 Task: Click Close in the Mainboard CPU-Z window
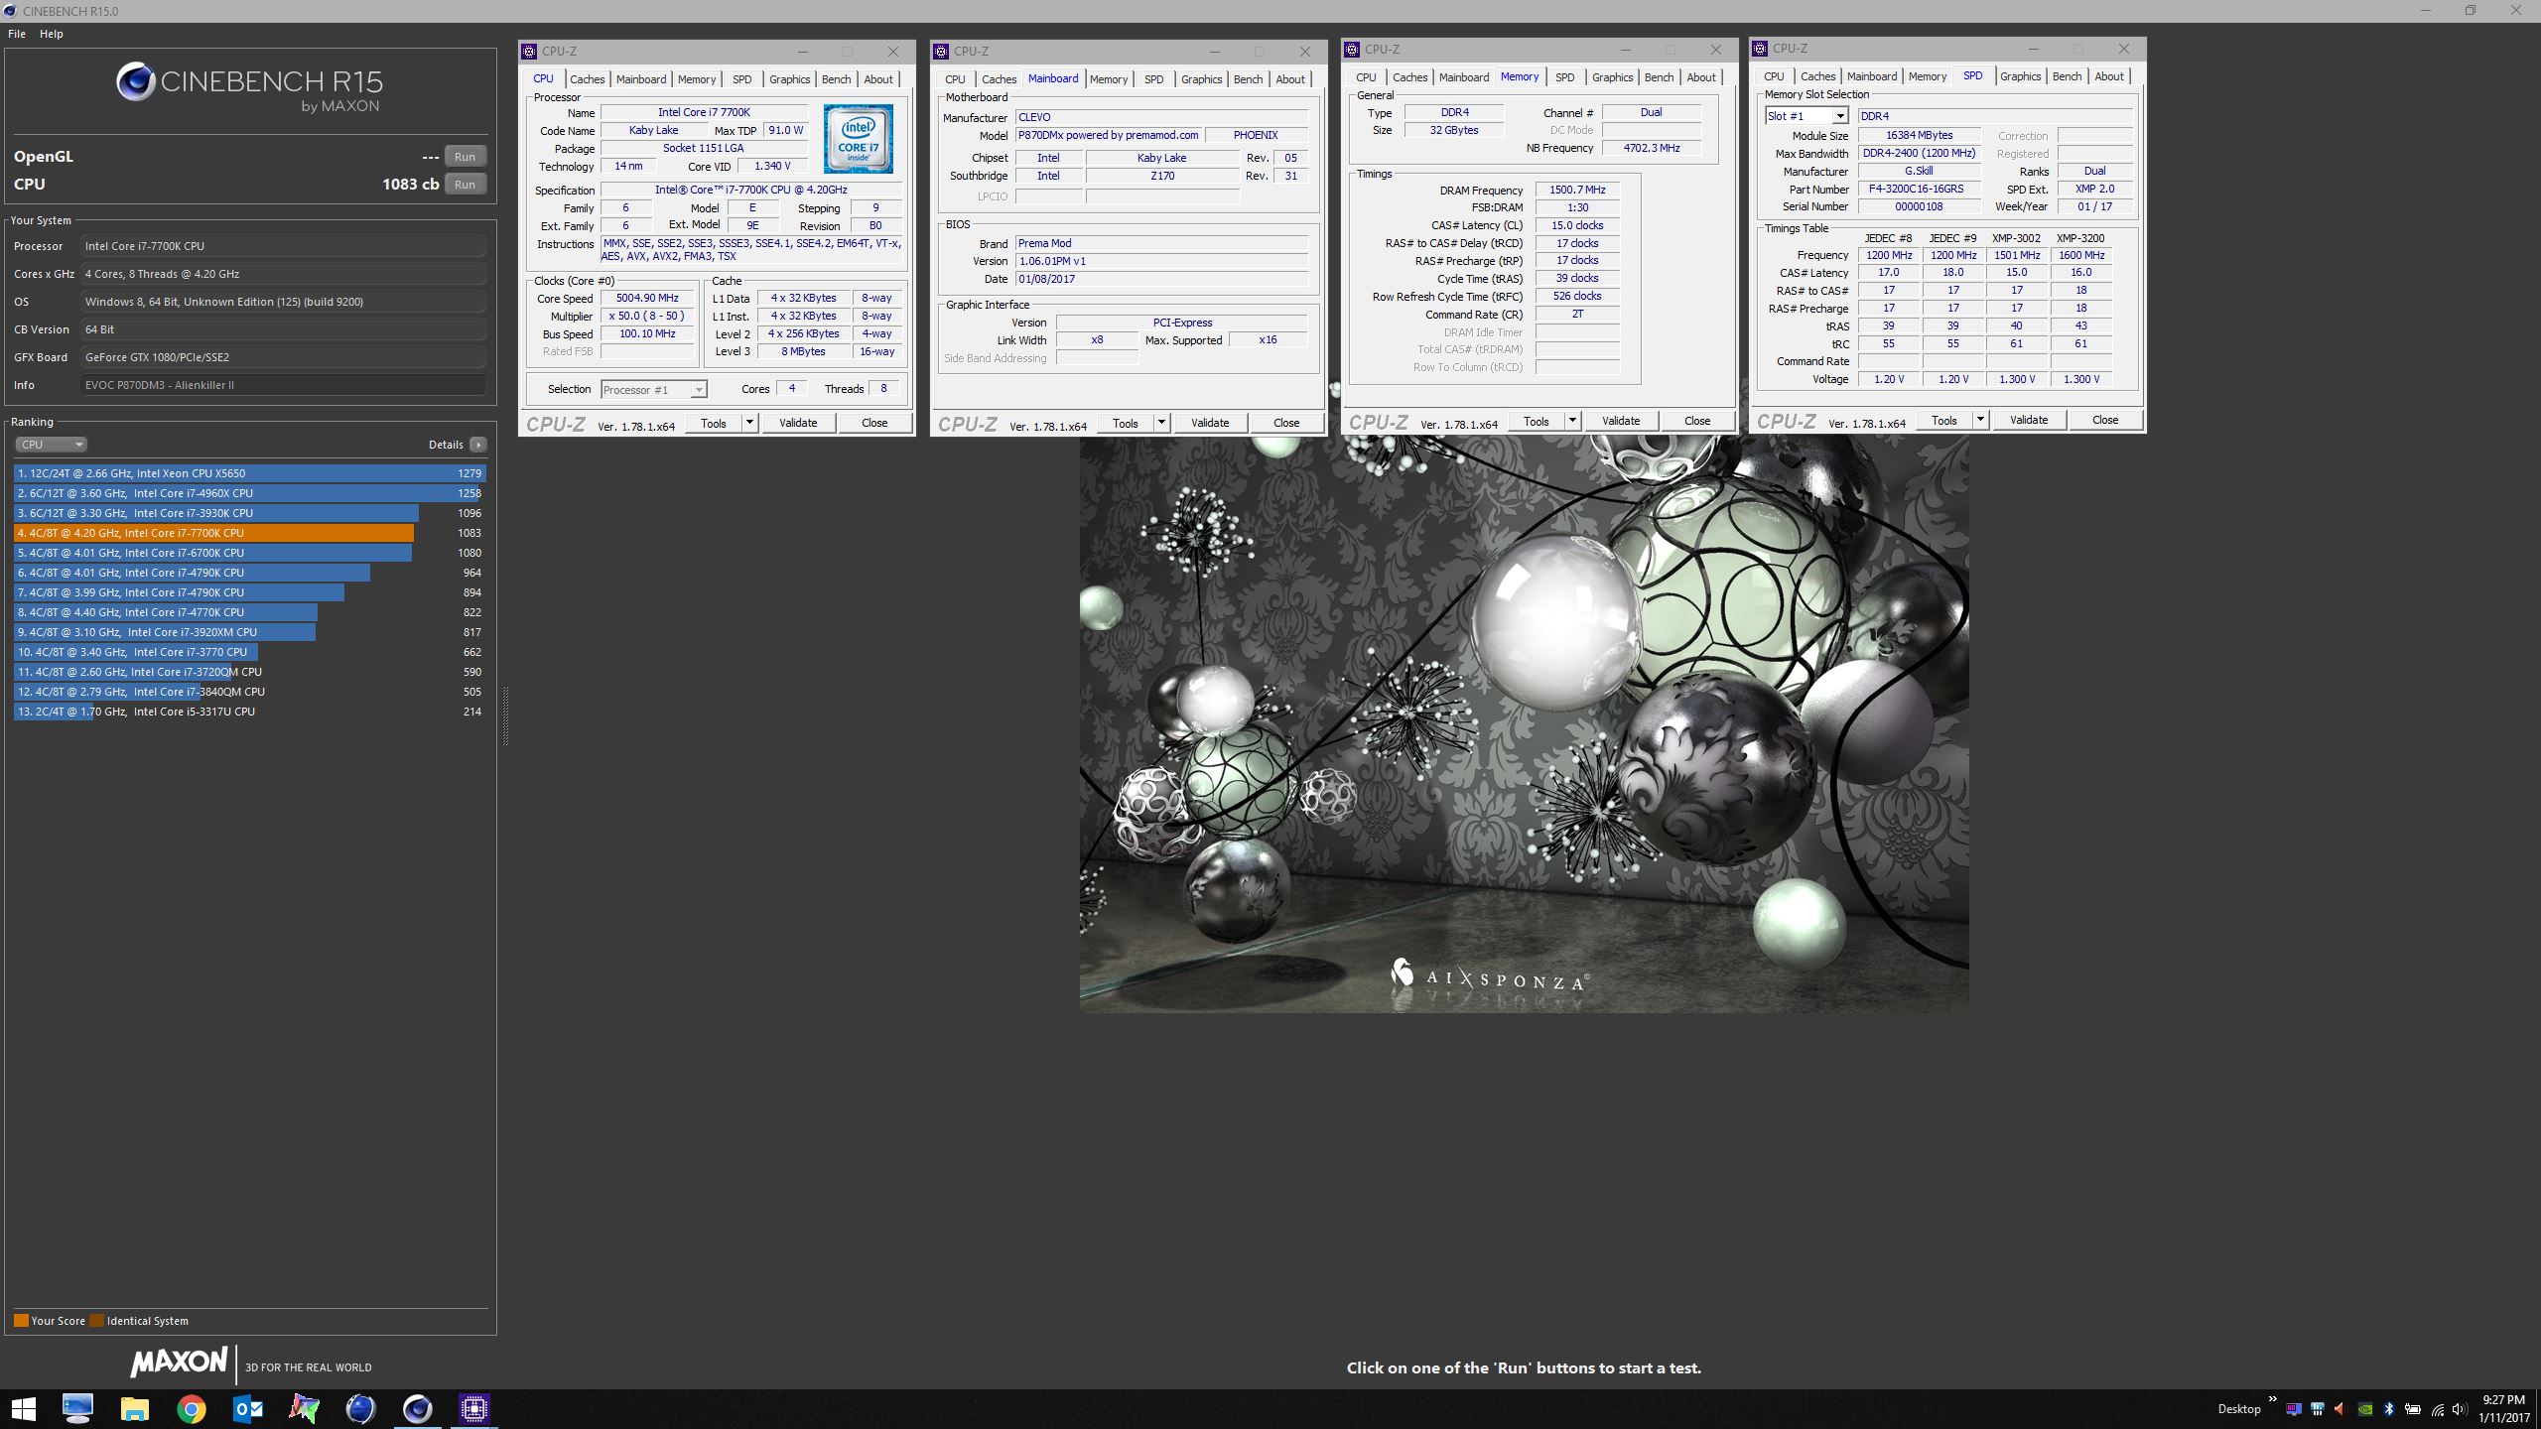[1286, 423]
